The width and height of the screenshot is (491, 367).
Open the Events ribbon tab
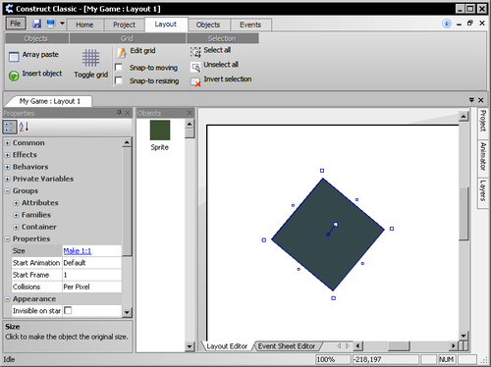click(250, 25)
